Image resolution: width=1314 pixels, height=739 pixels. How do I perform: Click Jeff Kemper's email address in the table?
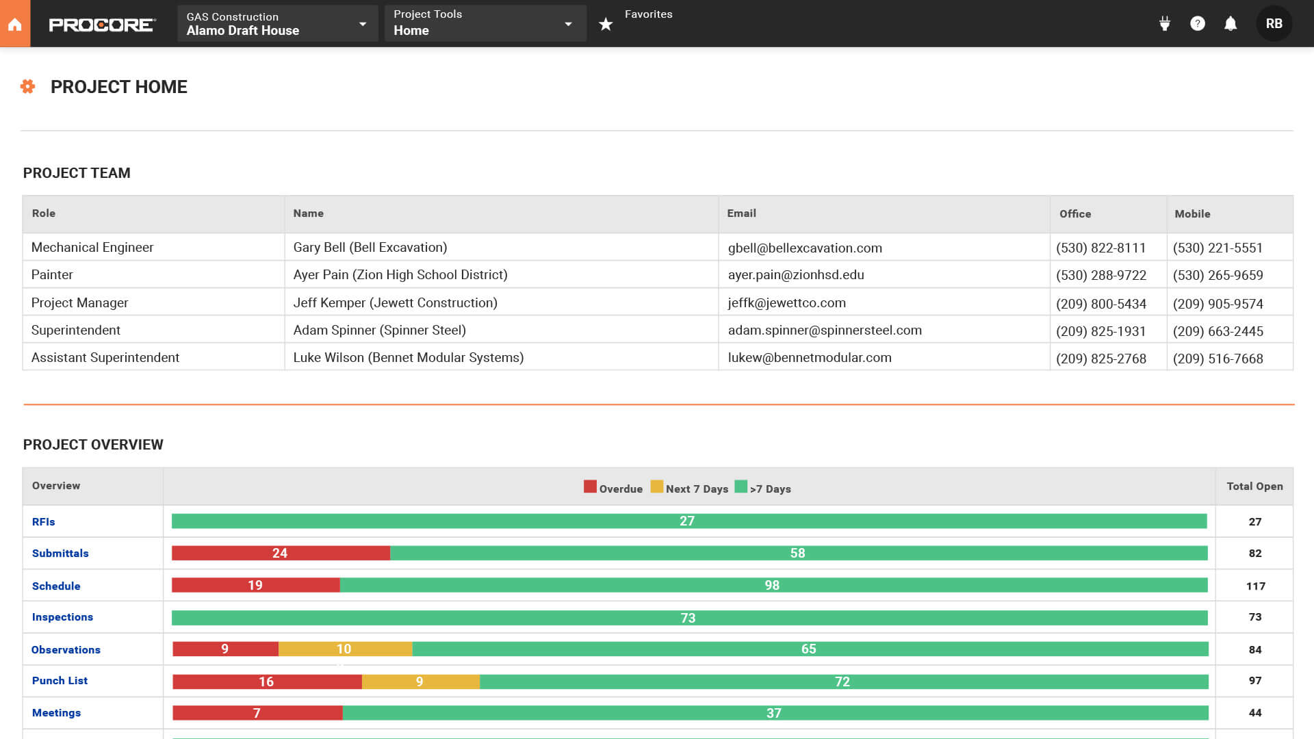786,302
